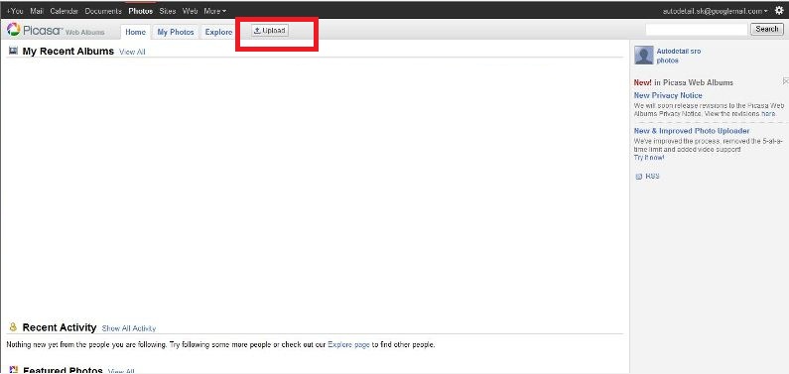Click Show All Activity link
This screenshot has width=789, height=374.
pyautogui.click(x=129, y=328)
